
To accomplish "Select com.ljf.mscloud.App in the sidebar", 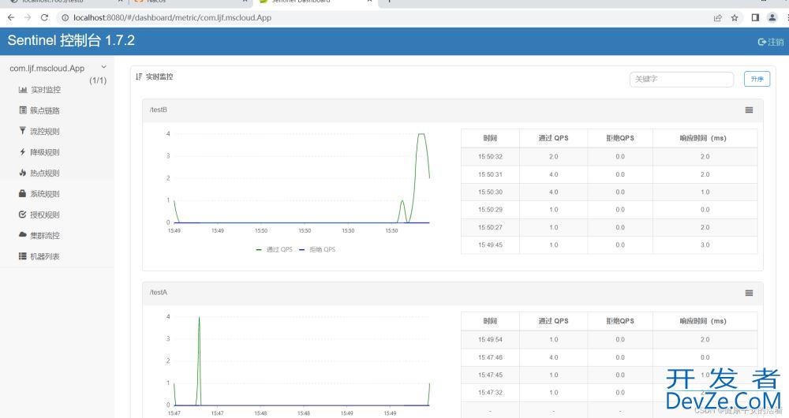I will coord(47,68).
